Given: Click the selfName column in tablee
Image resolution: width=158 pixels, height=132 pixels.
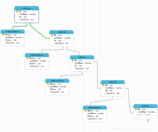Looking at the screenshot, I should point(148,112).
